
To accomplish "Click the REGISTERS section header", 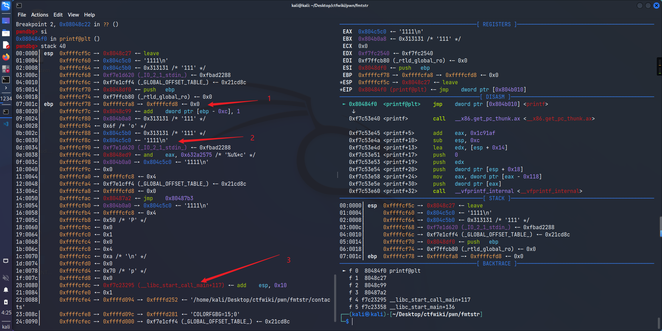I will [497, 25].
